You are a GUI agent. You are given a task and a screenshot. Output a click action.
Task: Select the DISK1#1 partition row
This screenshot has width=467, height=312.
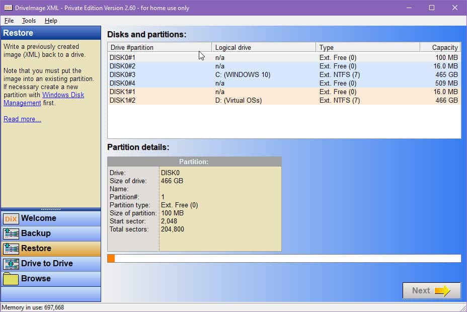coord(284,92)
